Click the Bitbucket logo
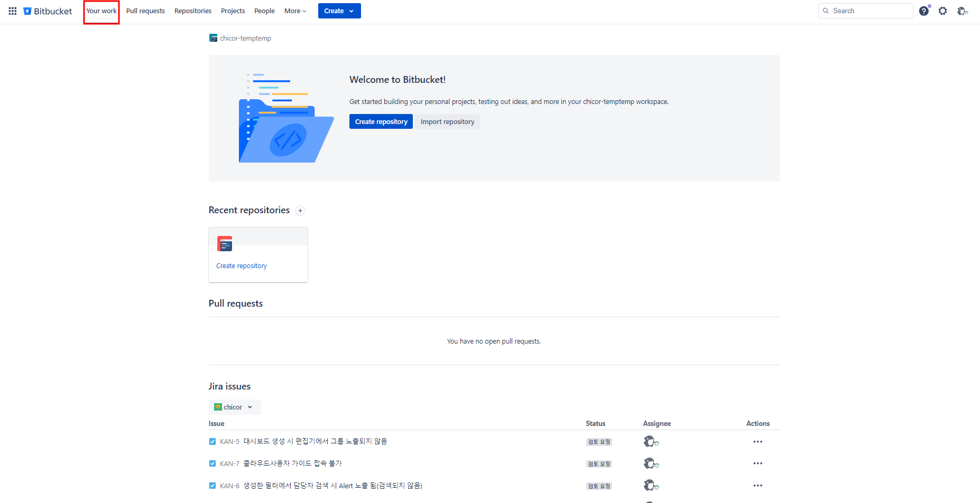The width and height of the screenshot is (980, 503). (48, 11)
